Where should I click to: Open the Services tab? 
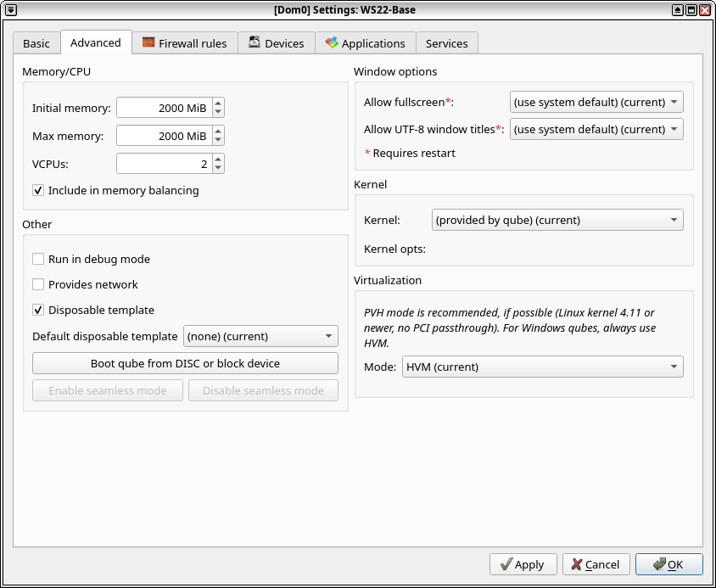(447, 43)
